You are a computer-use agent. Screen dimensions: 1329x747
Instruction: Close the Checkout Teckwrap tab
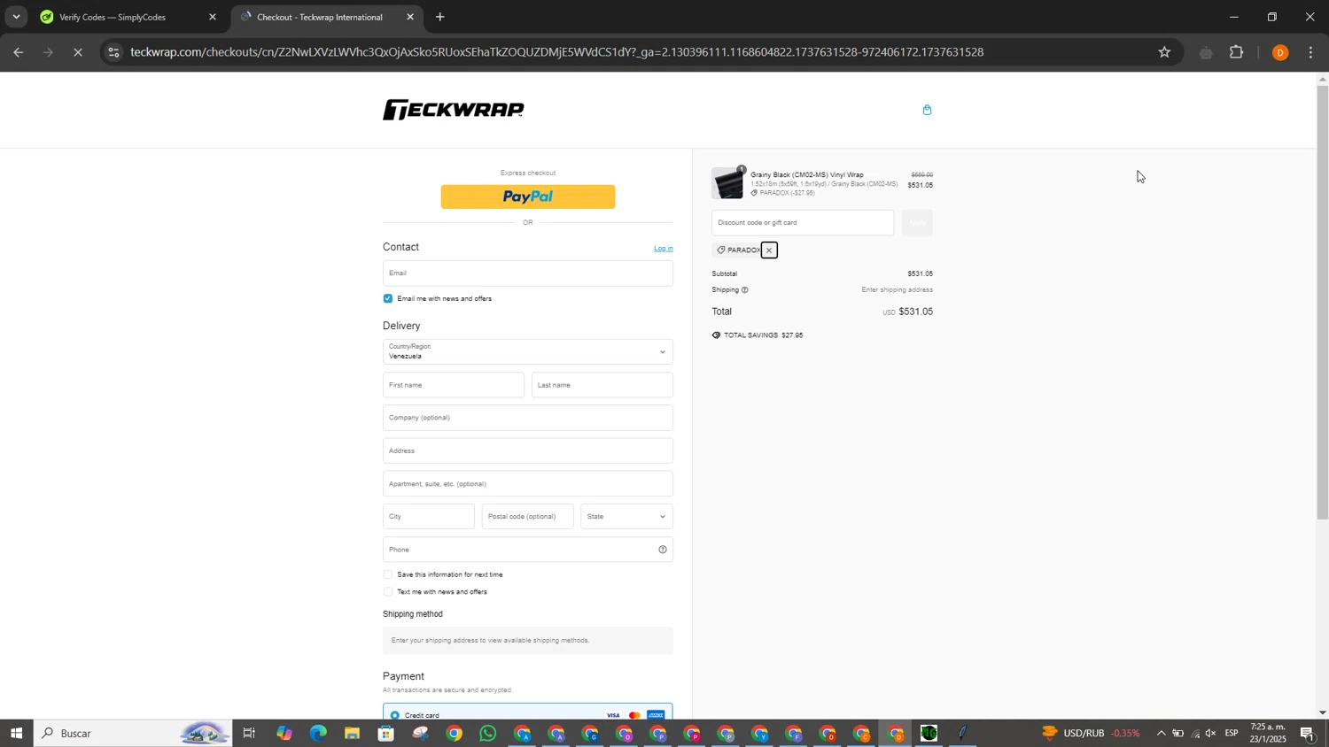click(x=410, y=17)
